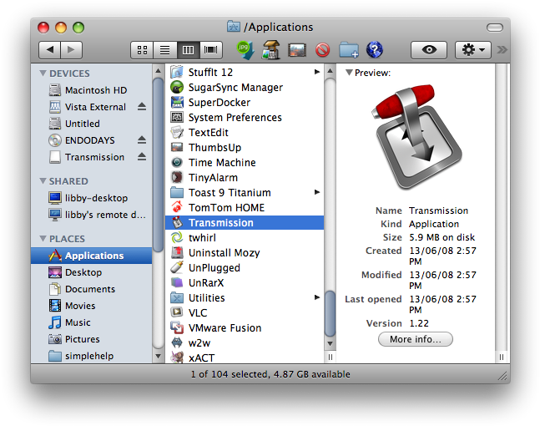Image resolution: width=540 pixels, height=426 pixels.
Task: Collapse the PLACES sidebar section
Action: (x=43, y=238)
